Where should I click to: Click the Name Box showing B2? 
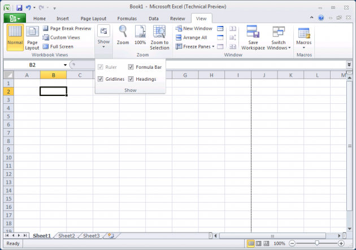click(x=32, y=65)
